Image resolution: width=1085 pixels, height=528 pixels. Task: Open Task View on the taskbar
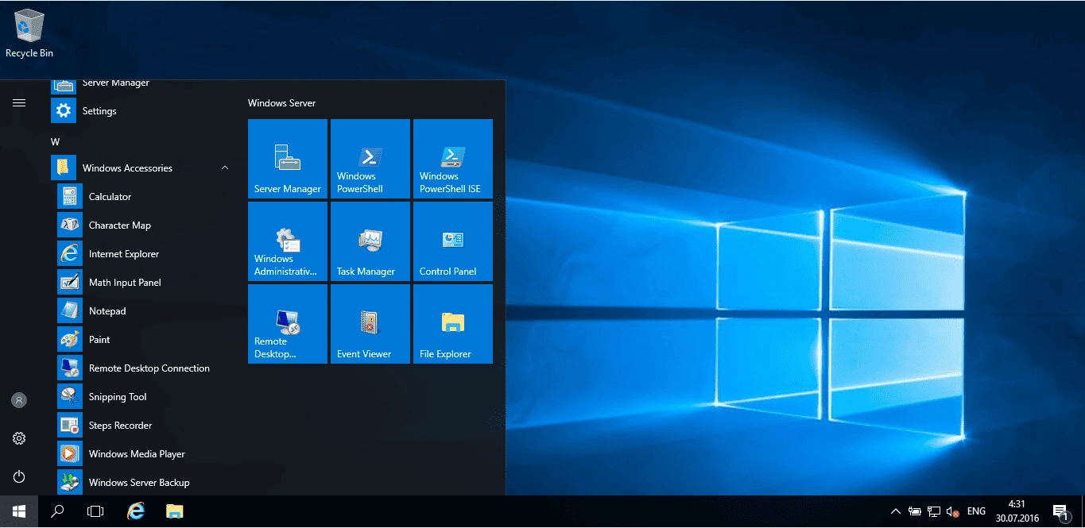coord(95,511)
